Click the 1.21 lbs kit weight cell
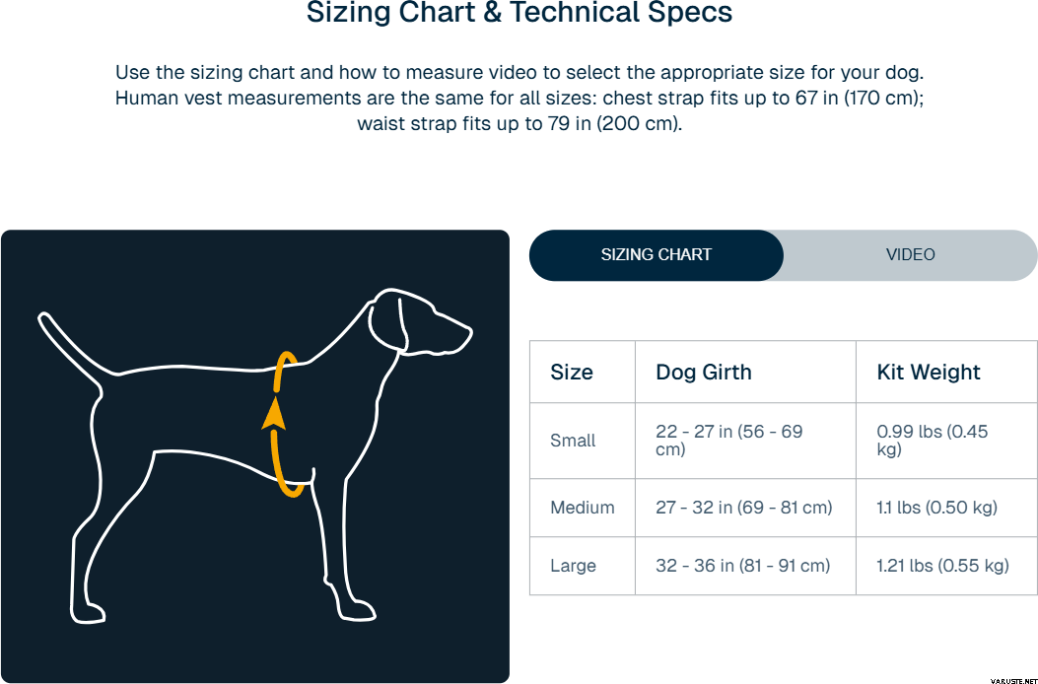Viewport: 1038px width, 684px height. (942, 566)
